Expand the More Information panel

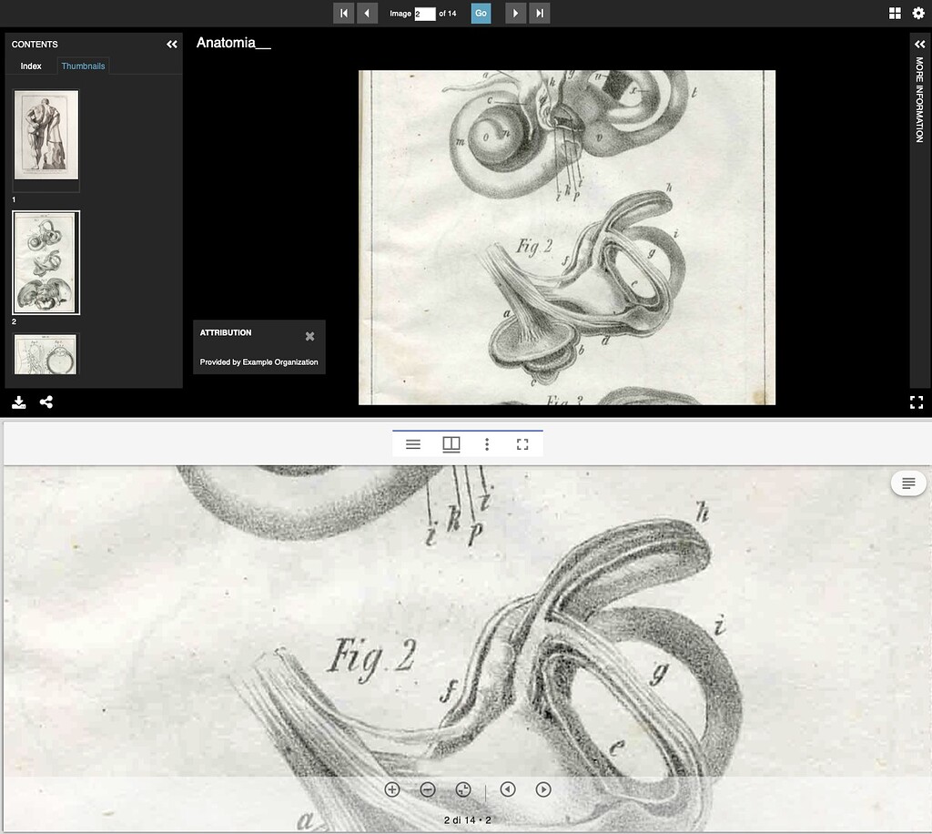point(920,42)
